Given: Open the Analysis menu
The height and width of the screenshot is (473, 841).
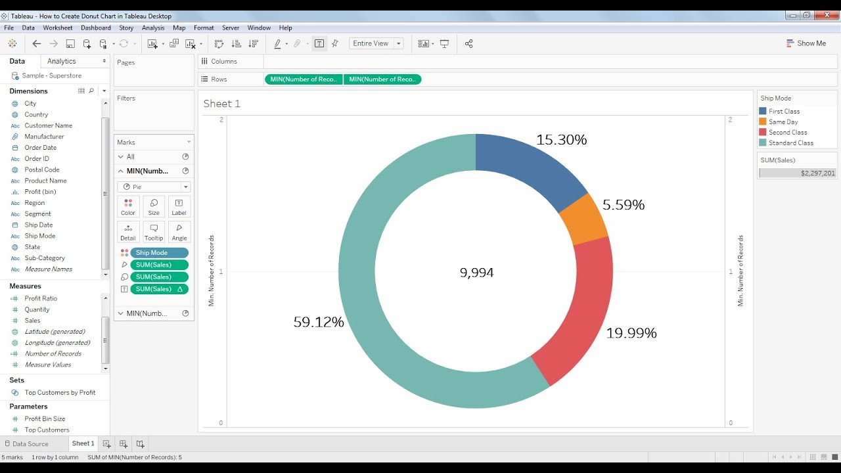Looking at the screenshot, I should [x=153, y=28].
